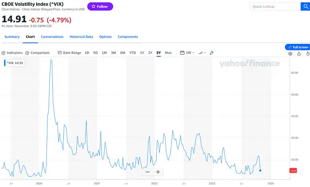Set chart range to 1Y
The width and height of the screenshot is (310, 187).
click(142, 53)
